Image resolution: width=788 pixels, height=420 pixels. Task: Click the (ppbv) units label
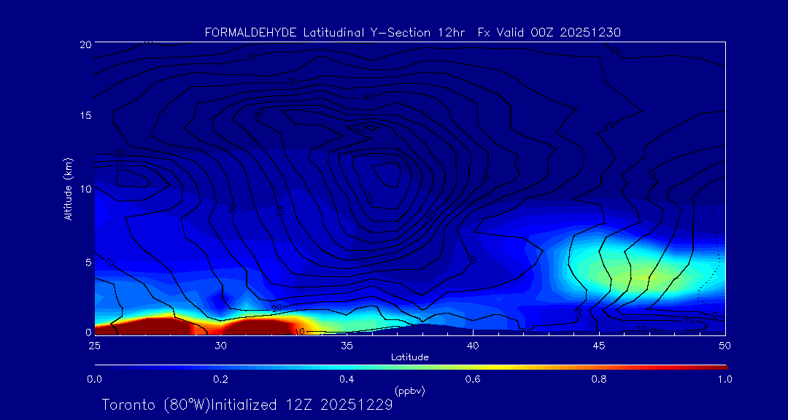pyautogui.click(x=409, y=391)
